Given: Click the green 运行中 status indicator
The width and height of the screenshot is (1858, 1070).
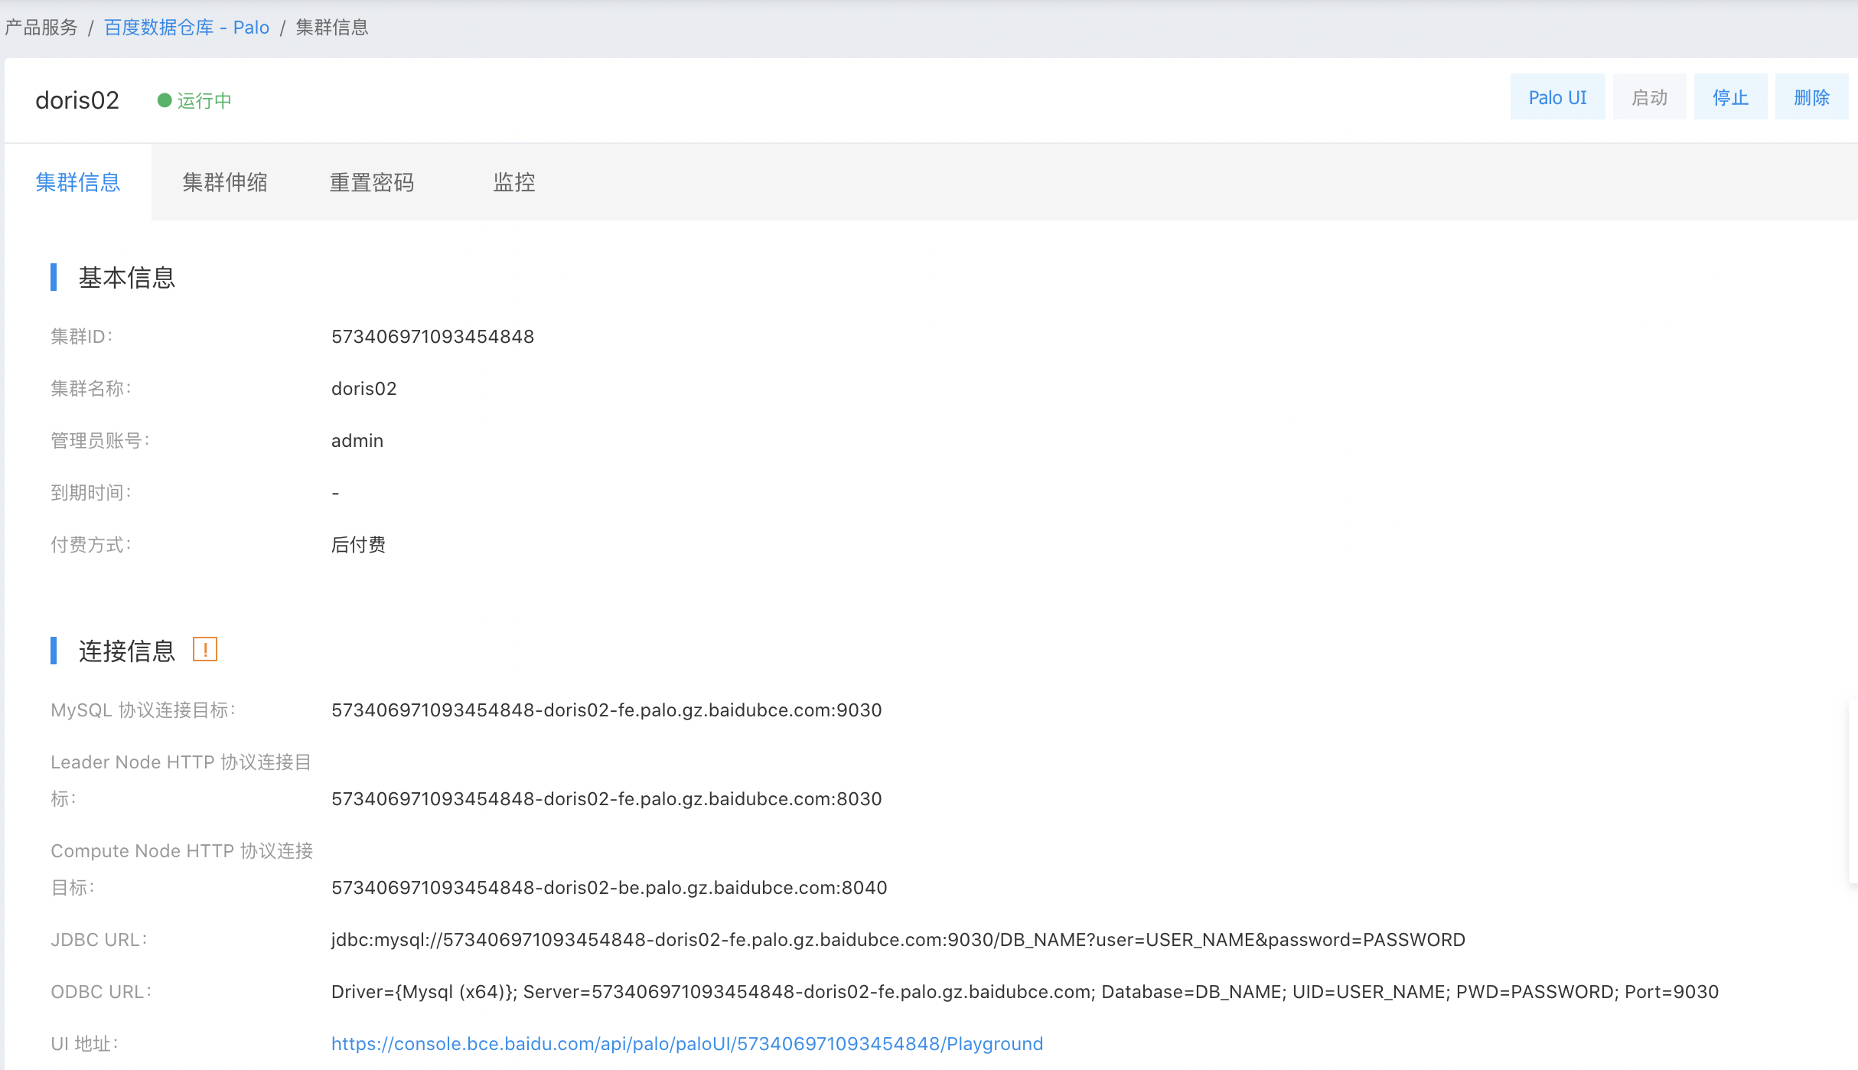Looking at the screenshot, I should pos(194,100).
